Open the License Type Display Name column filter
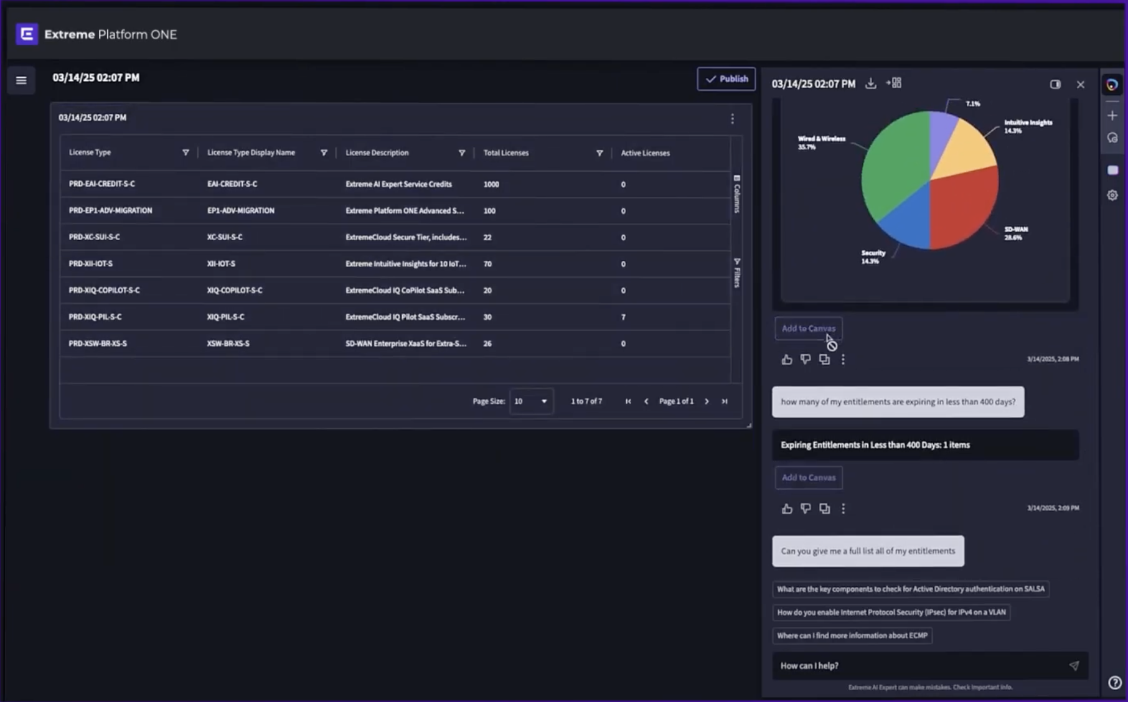Screen dimensions: 1128x702 [324, 152]
